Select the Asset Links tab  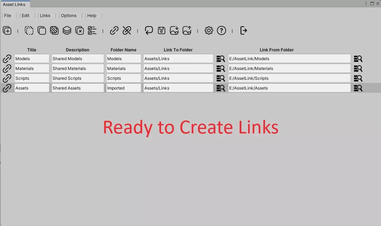(x=15, y=4)
